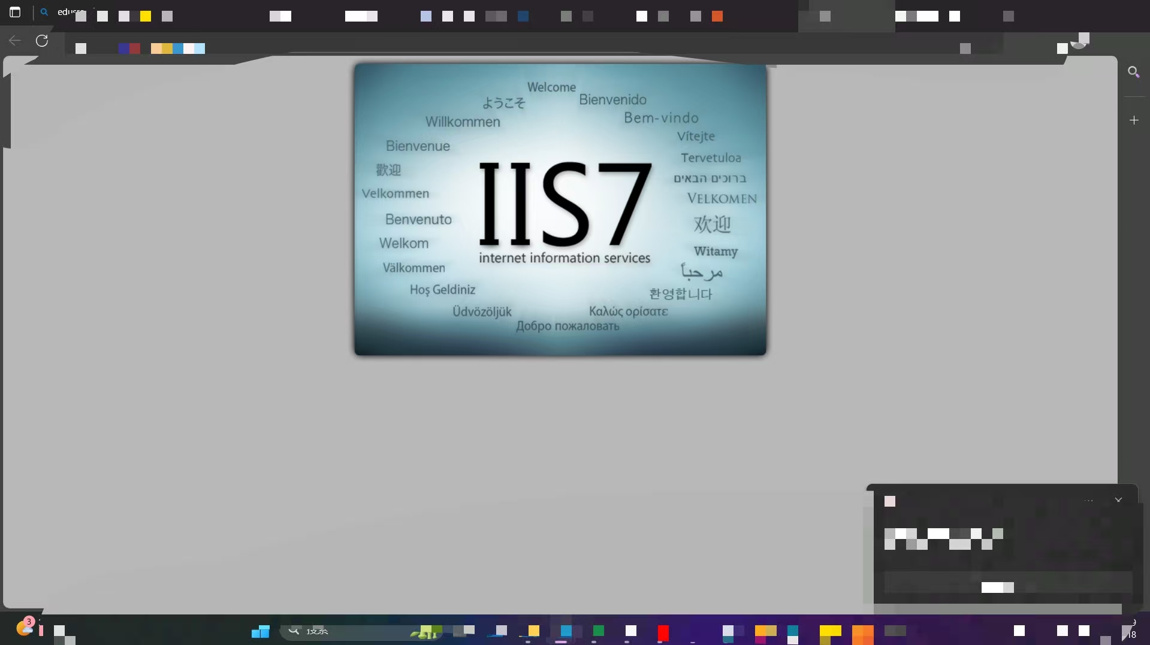Open the green taskbar application icon
The image size is (1150, 645).
pos(598,631)
